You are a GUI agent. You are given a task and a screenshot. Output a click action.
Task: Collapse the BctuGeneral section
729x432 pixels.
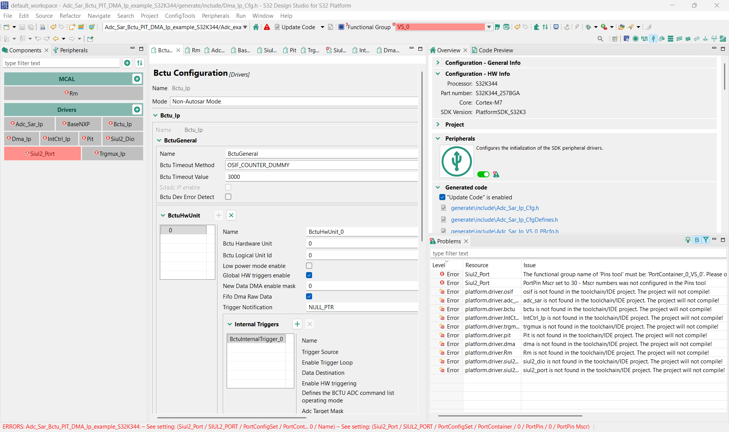coord(159,140)
